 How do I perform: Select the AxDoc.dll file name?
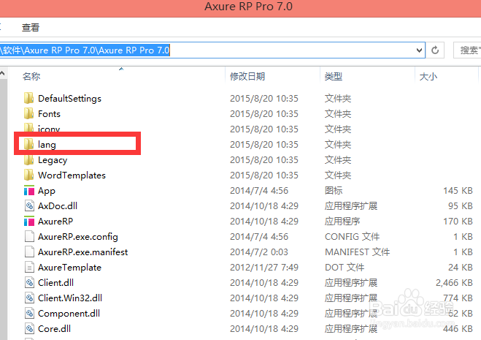point(58,206)
